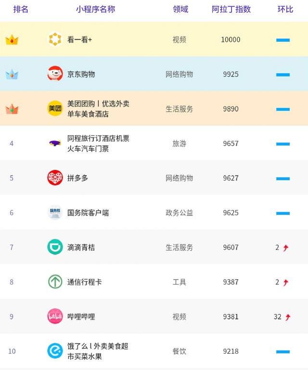This screenshot has height=370, width=308.
Task: Open the 拼多多 name link
Action: click(x=77, y=178)
